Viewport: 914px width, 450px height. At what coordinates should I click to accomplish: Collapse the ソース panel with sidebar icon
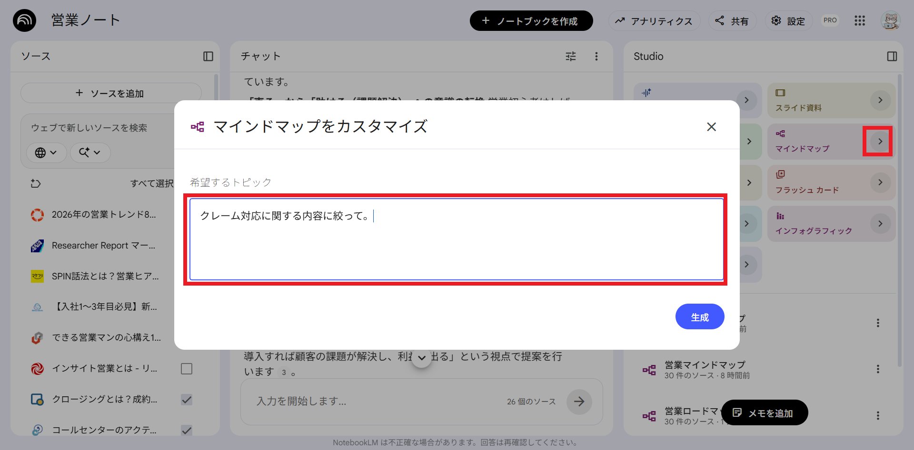[x=208, y=56]
